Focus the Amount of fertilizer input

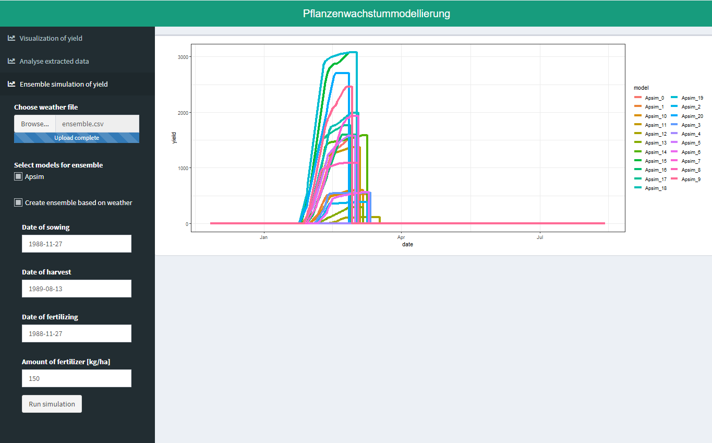[77, 378]
